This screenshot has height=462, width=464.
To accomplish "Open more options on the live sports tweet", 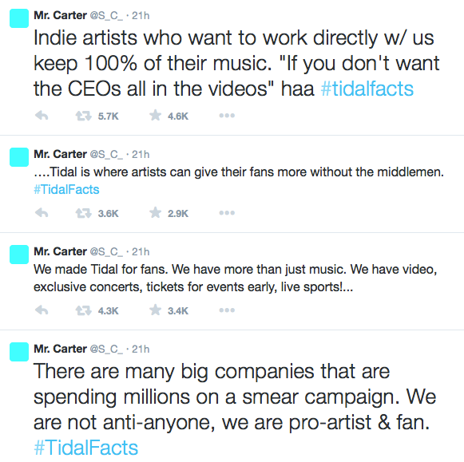I will [x=227, y=310].
